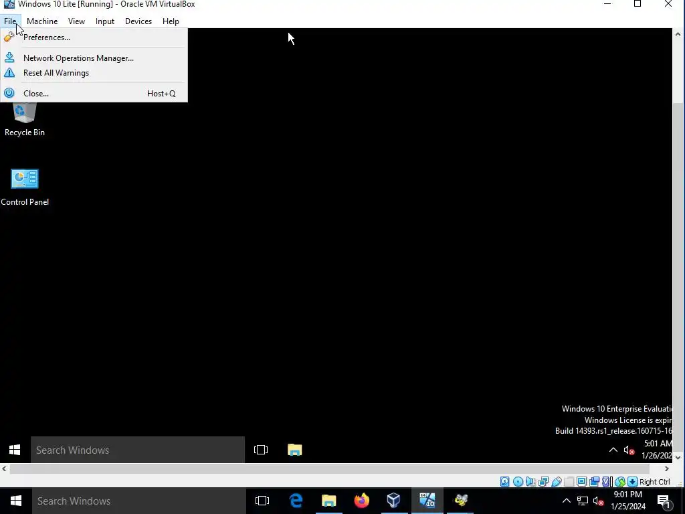Click the green mouse integration indicator
The width and height of the screenshot is (685, 514).
click(x=620, y=482)
